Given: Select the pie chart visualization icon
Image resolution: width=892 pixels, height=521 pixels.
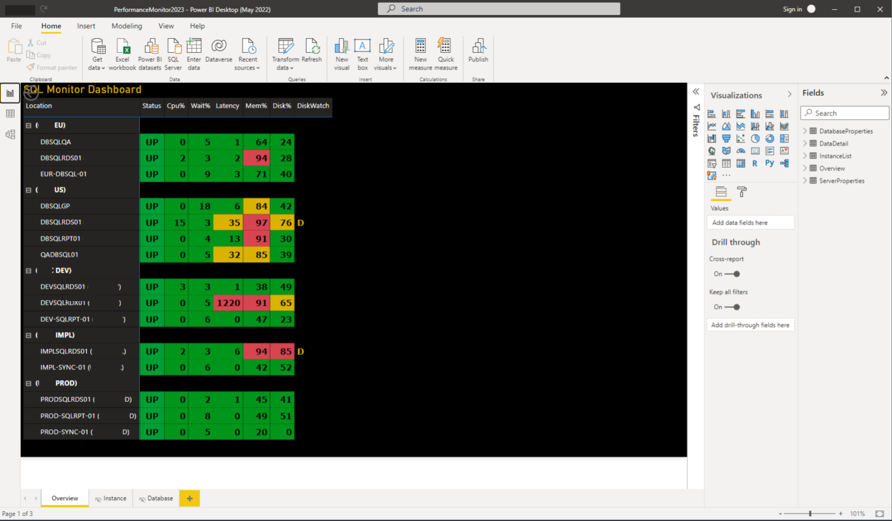Looking at the screenshot, I should click(x=756, y=138).
